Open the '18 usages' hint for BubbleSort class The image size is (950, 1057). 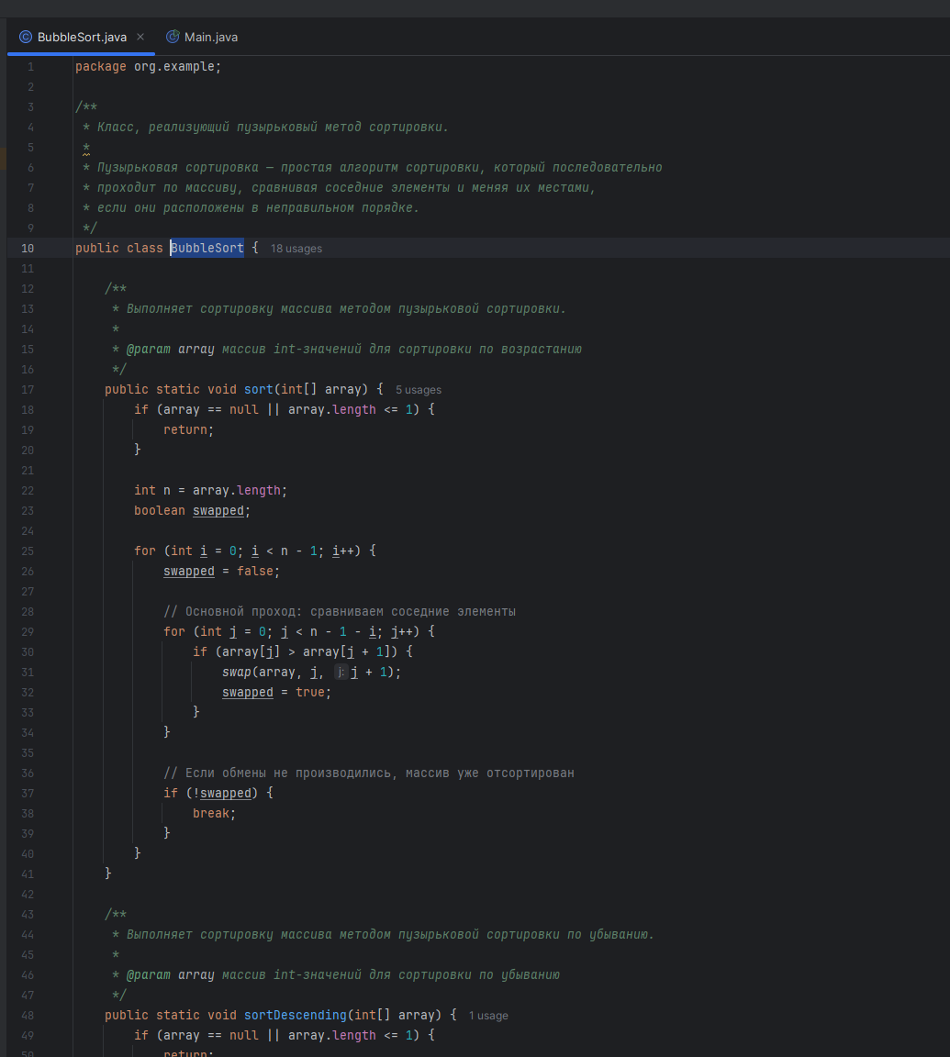click(x=296, y=249)
